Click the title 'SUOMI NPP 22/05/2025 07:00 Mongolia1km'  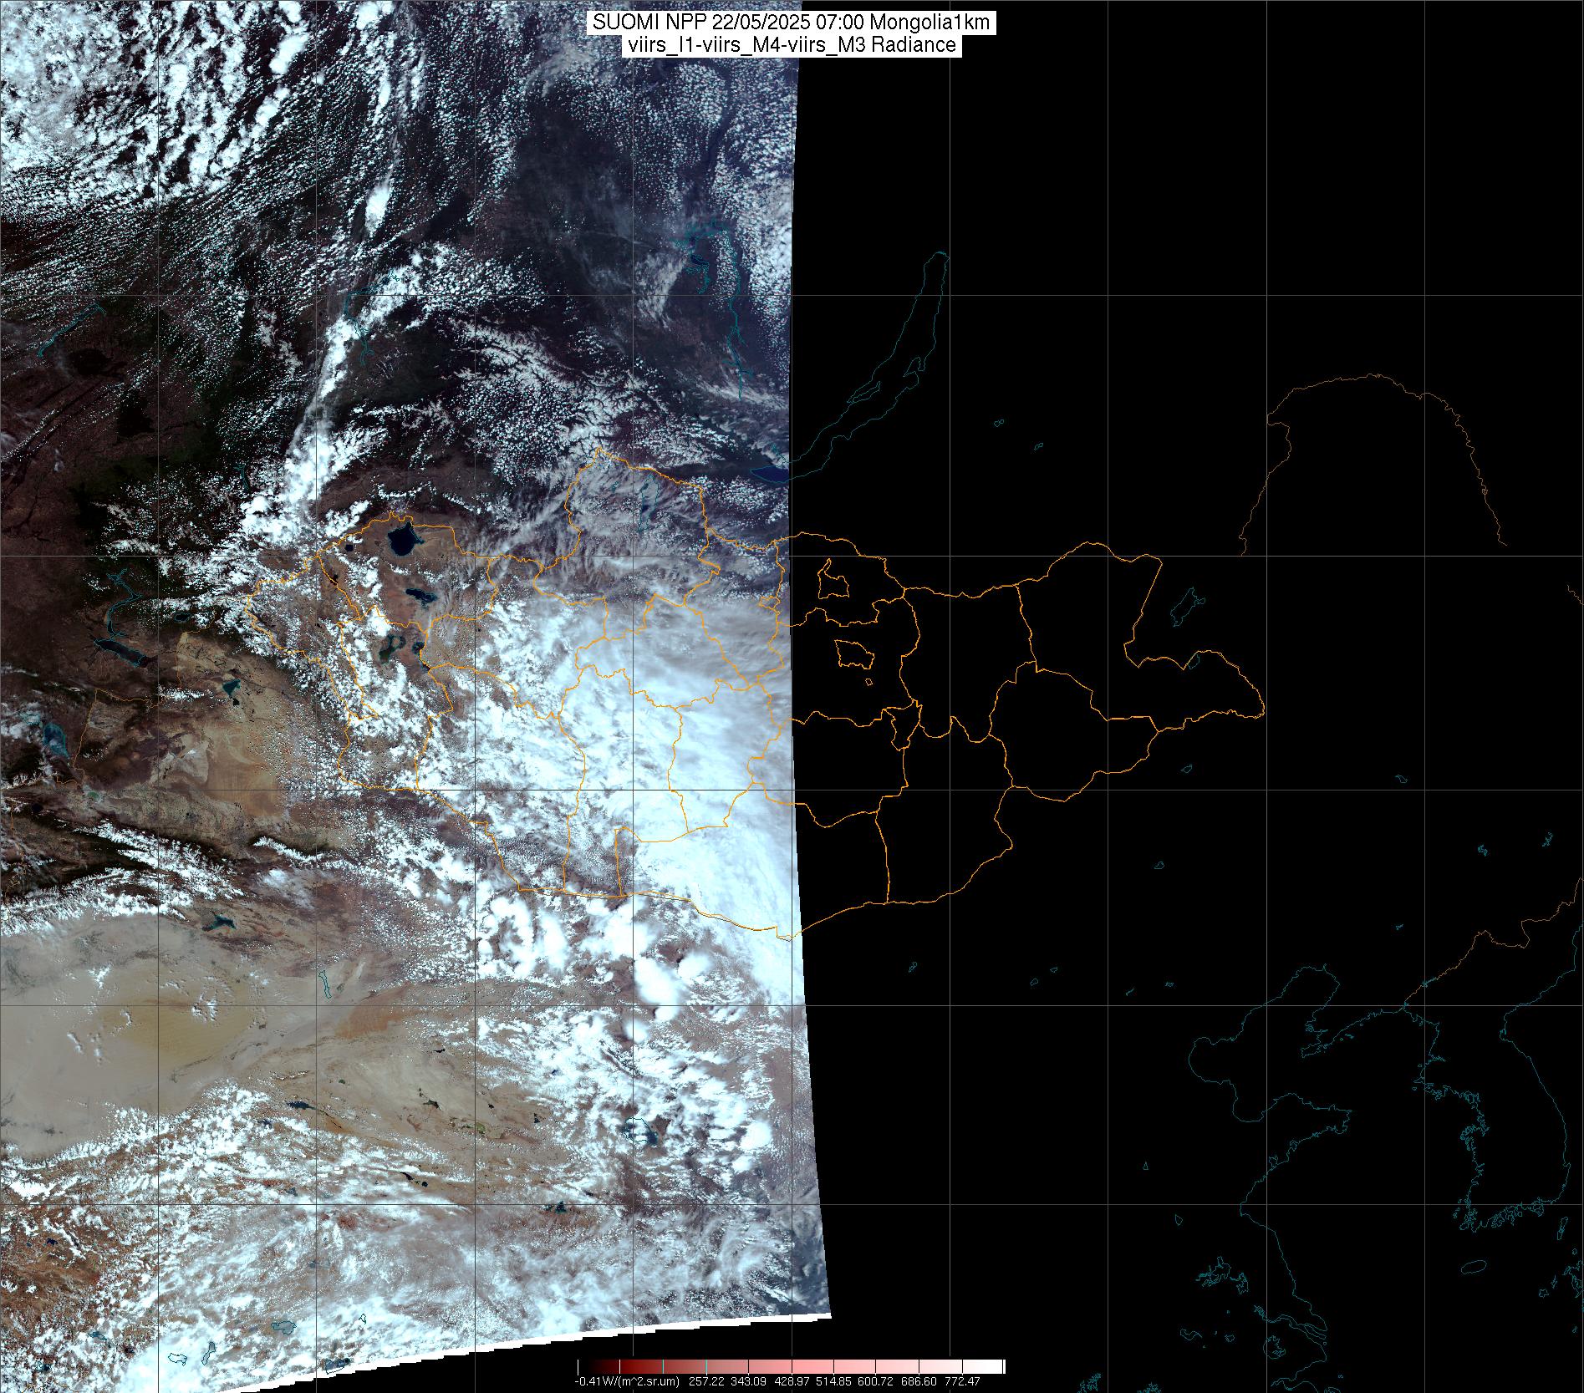point(792,23)
